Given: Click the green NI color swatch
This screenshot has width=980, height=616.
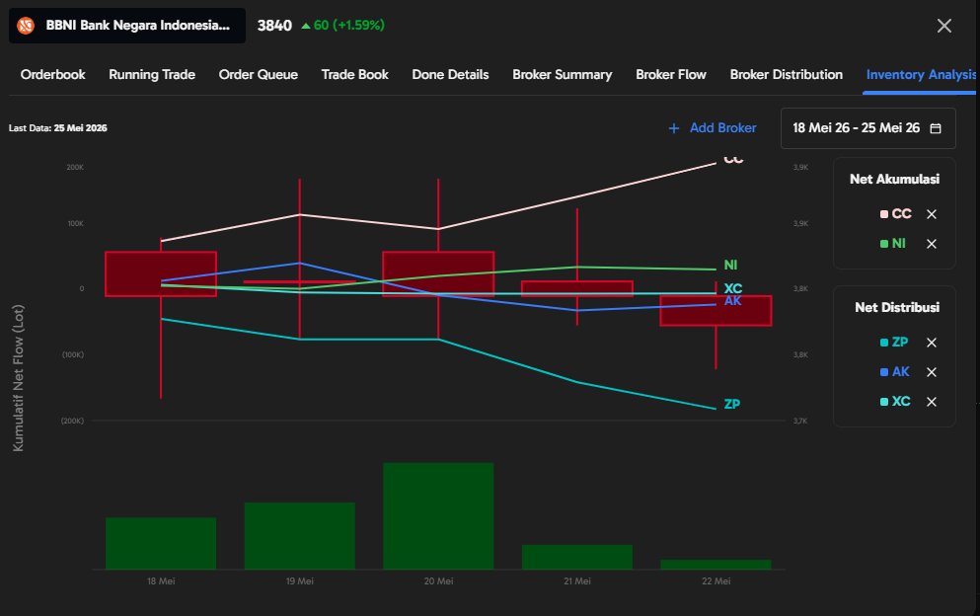Looking at the screenshot, I should tap(883, 244).
